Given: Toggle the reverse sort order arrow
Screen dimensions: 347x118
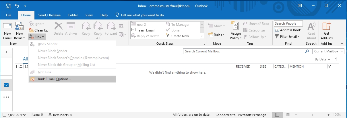Looking at the screenshot, I should pos(336,59).
